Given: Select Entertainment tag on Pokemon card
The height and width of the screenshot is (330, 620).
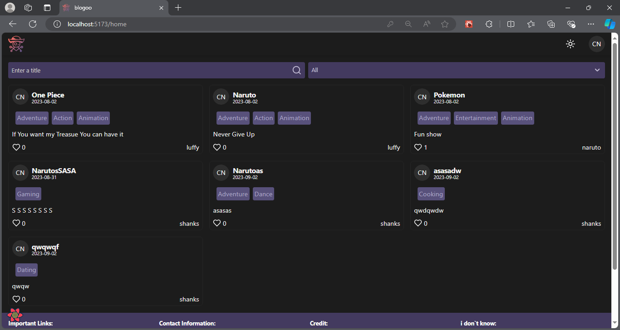Looking at the screenshot, I should point(476,118).
